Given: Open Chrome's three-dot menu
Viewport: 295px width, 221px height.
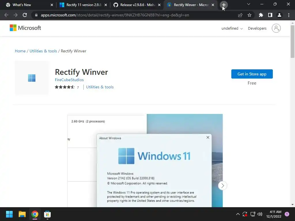Looking at the screenshot, I should pos(289,15).
